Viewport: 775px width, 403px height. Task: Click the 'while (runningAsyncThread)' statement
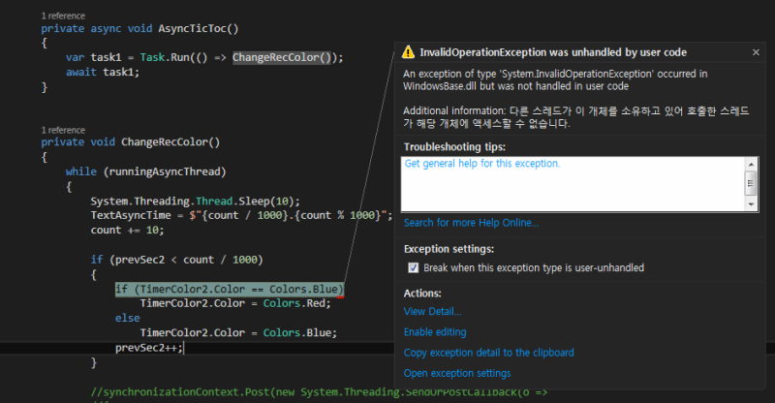click(146, 171)
